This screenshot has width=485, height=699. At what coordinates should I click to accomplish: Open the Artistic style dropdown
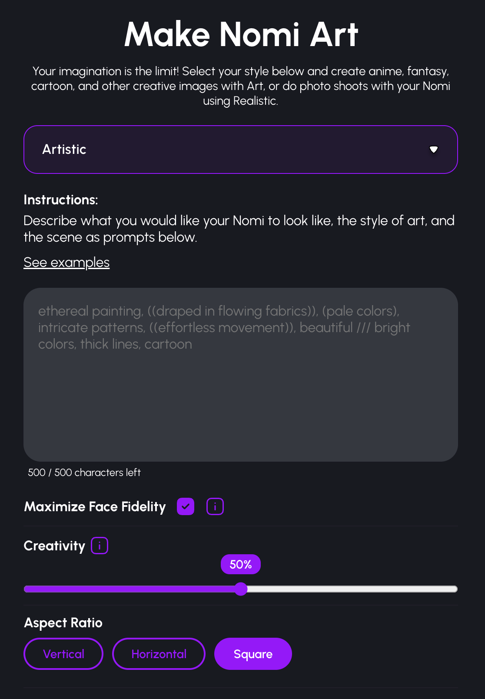[x=240, y=150]
